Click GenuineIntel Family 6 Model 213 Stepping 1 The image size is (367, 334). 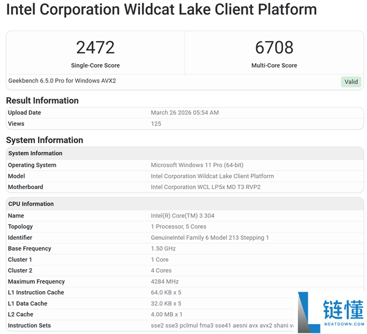point(210,237)
